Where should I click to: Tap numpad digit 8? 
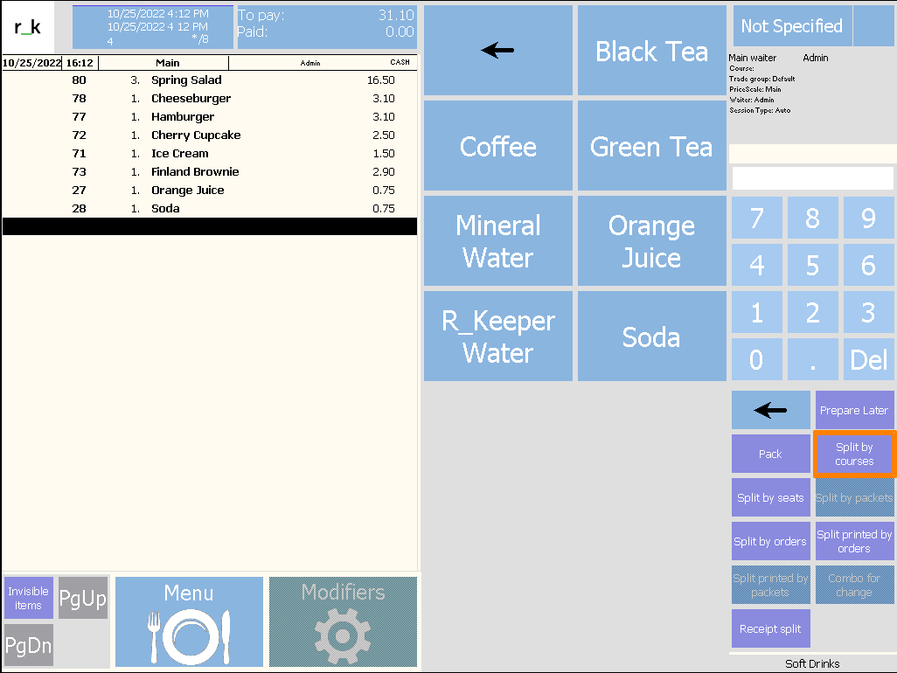point(812,218)
